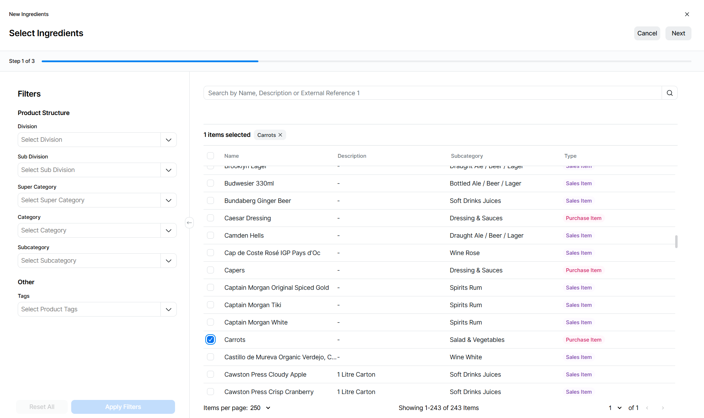Open items per page dropdown

268,408
